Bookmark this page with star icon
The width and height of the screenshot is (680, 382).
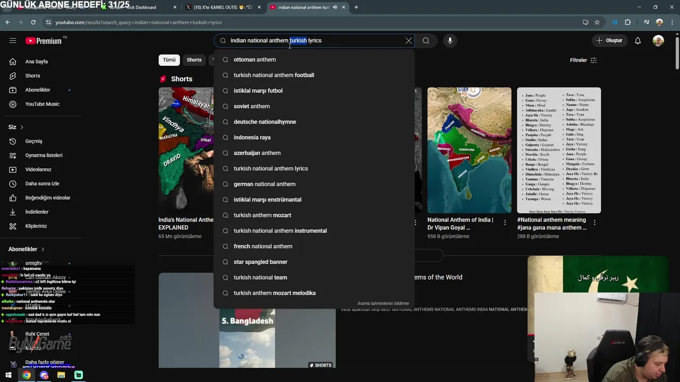tap(597, 22)
